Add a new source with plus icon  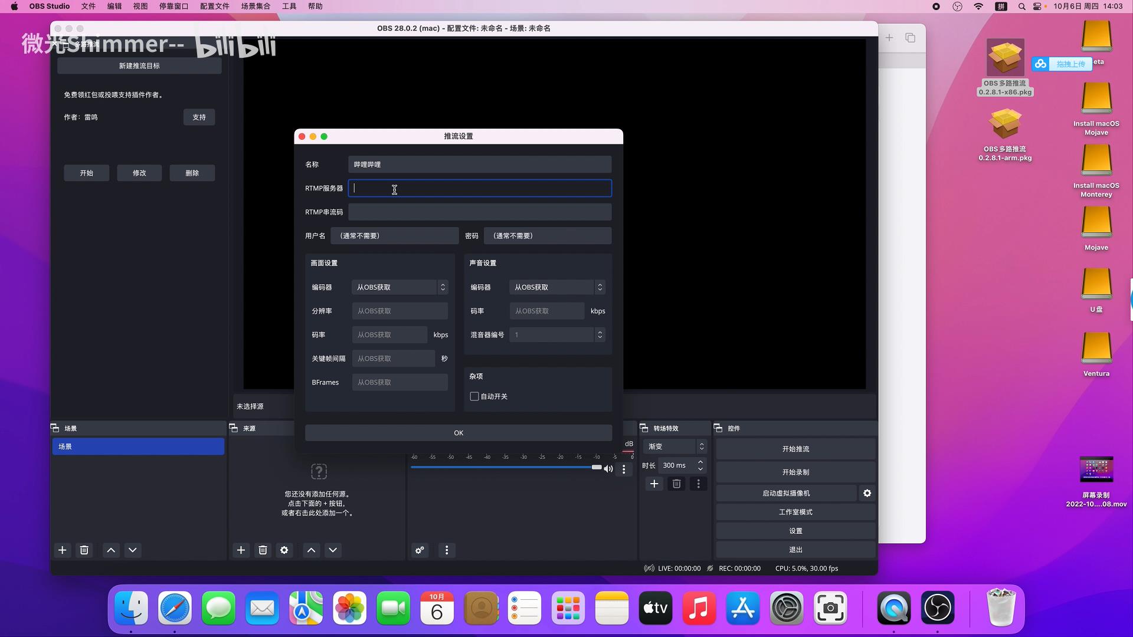click(x=241, y=550)
